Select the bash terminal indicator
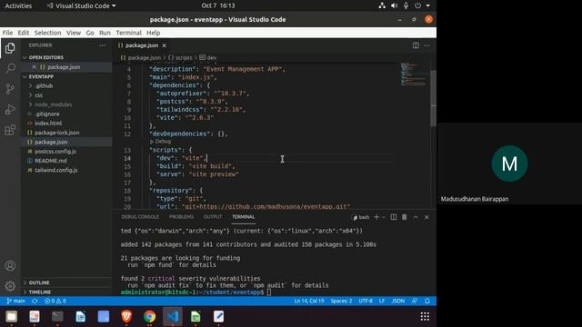This screenshot has width=582, height=327. tap(361, 217)
